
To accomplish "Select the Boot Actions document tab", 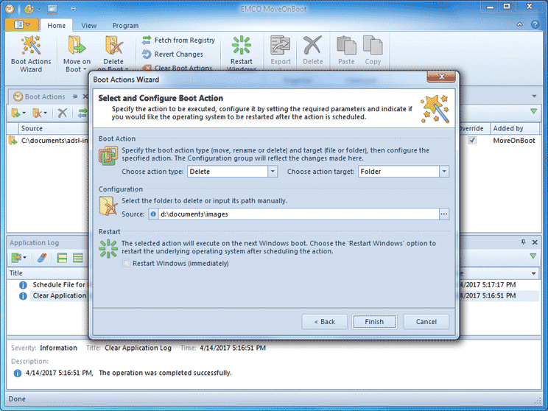I will (x=45, y=96).
